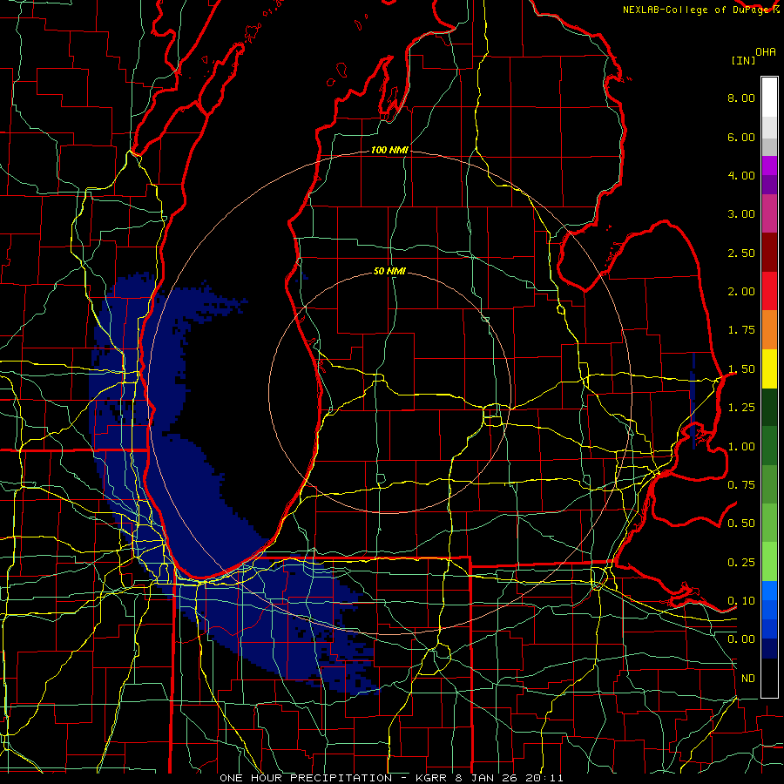Click the "1.50" legend value
The image size is (784, 784).
click(741, 369)
